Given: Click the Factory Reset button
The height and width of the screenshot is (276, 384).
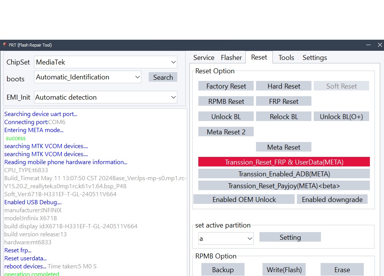Looking at the screenshot, I should pos(226,86).
